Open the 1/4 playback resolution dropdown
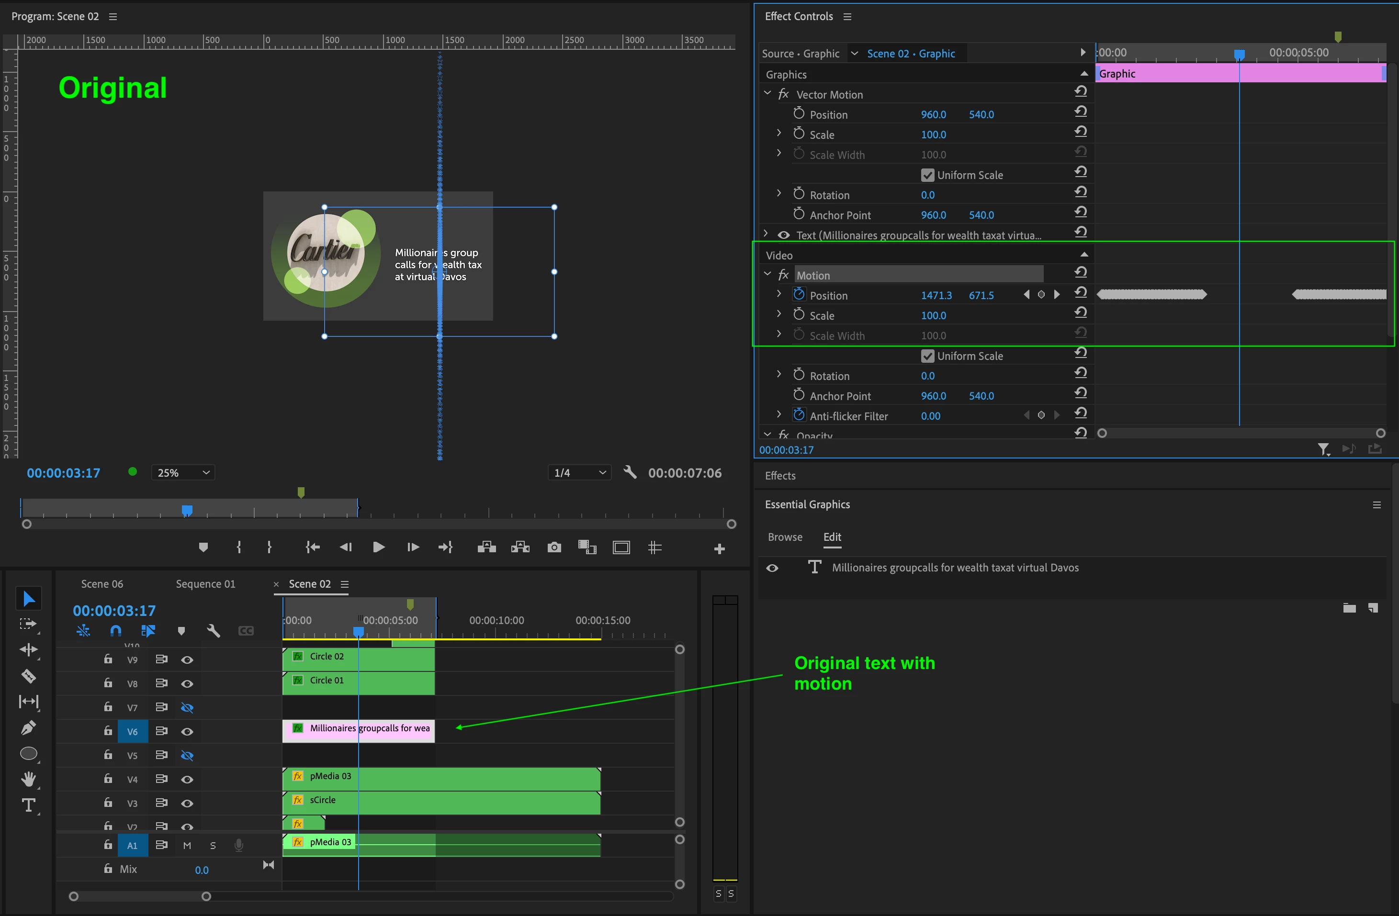The image size is (1399, 916). point(580,472)
